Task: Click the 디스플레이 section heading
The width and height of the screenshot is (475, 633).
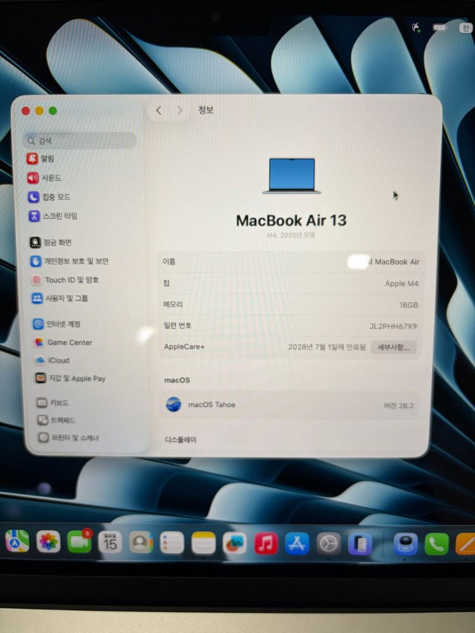Action: point(180,439)
